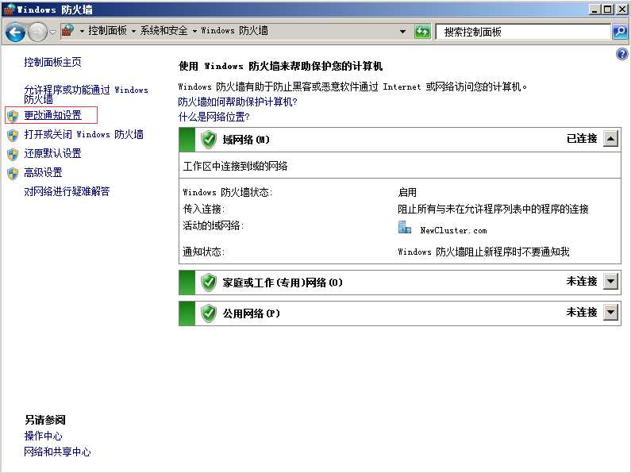This screenshot has height=473, width=631.
Task: Click the NewCluster.com domain name text
Action: [453, 230]
